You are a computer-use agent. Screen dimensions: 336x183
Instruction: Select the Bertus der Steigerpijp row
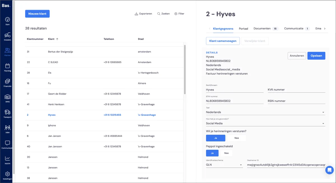[x=104, y=52]
